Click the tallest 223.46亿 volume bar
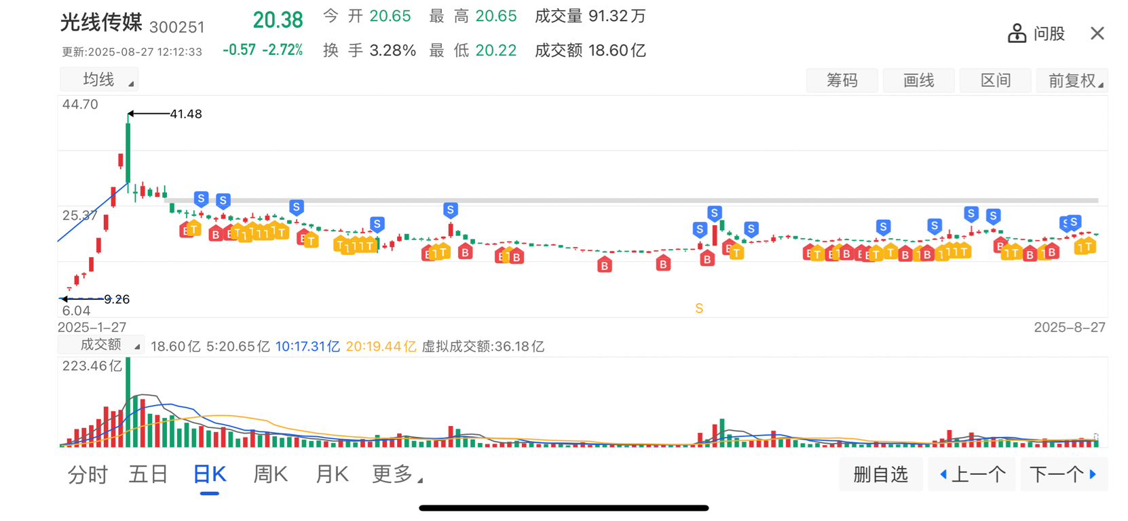Viewport: 1128px width, 521px height. coord(128,402)
